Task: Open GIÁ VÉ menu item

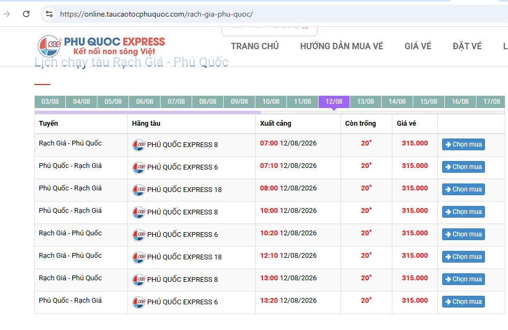Action: 418,47
